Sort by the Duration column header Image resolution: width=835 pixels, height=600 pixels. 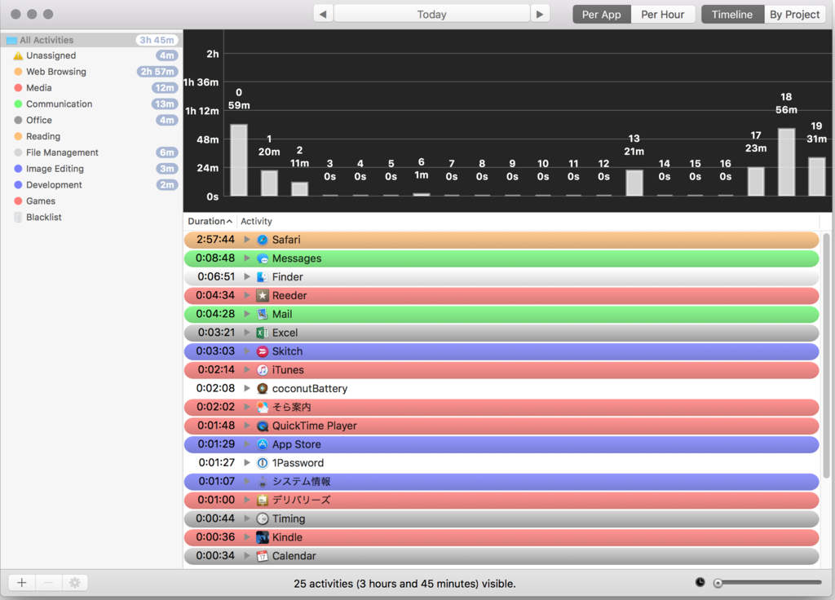210,222
